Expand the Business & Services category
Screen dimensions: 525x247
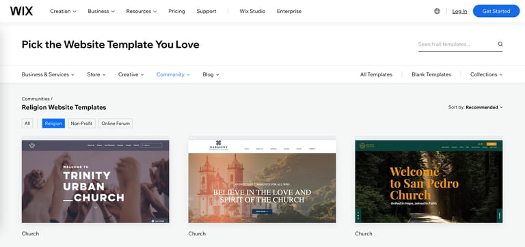48,74
